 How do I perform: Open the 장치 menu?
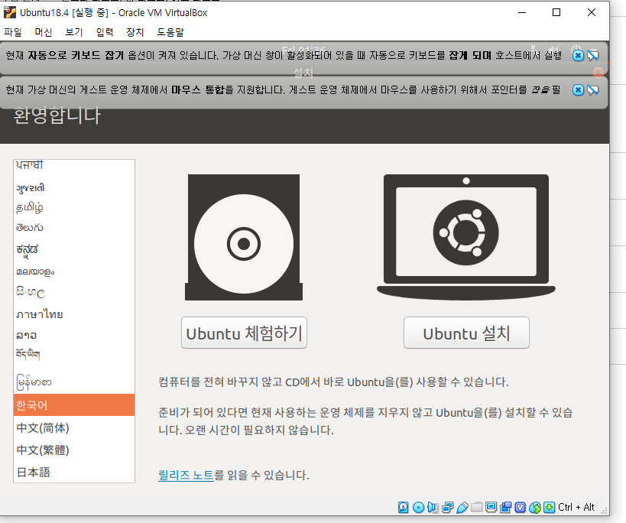point(135,32)
